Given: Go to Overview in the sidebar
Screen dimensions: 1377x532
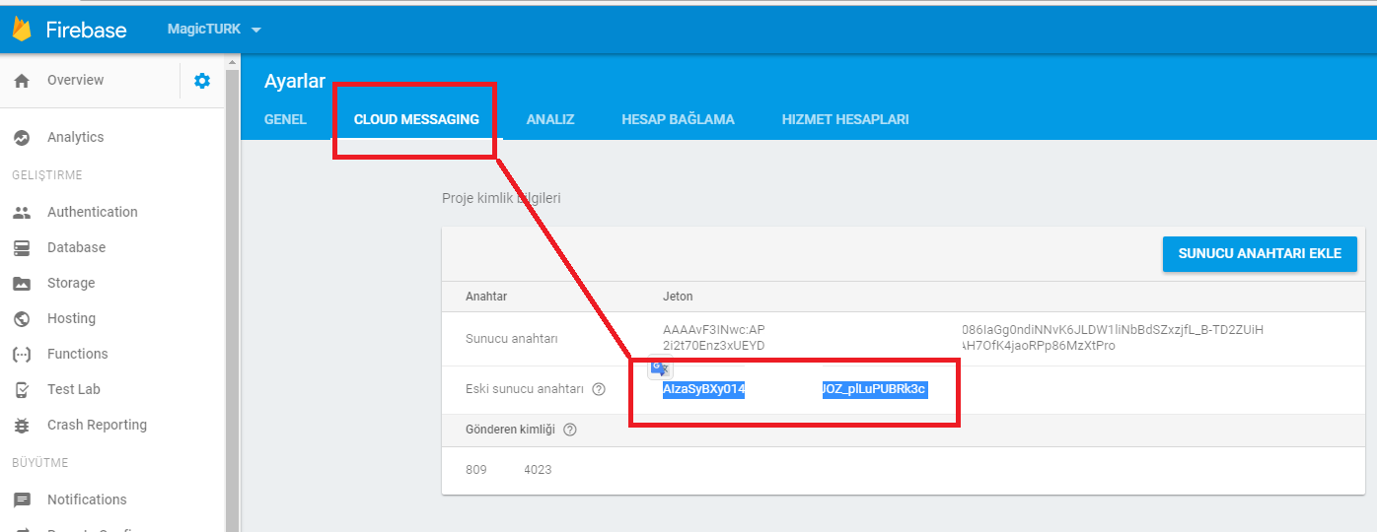Looking at the screenshot, I should (75, 80).
